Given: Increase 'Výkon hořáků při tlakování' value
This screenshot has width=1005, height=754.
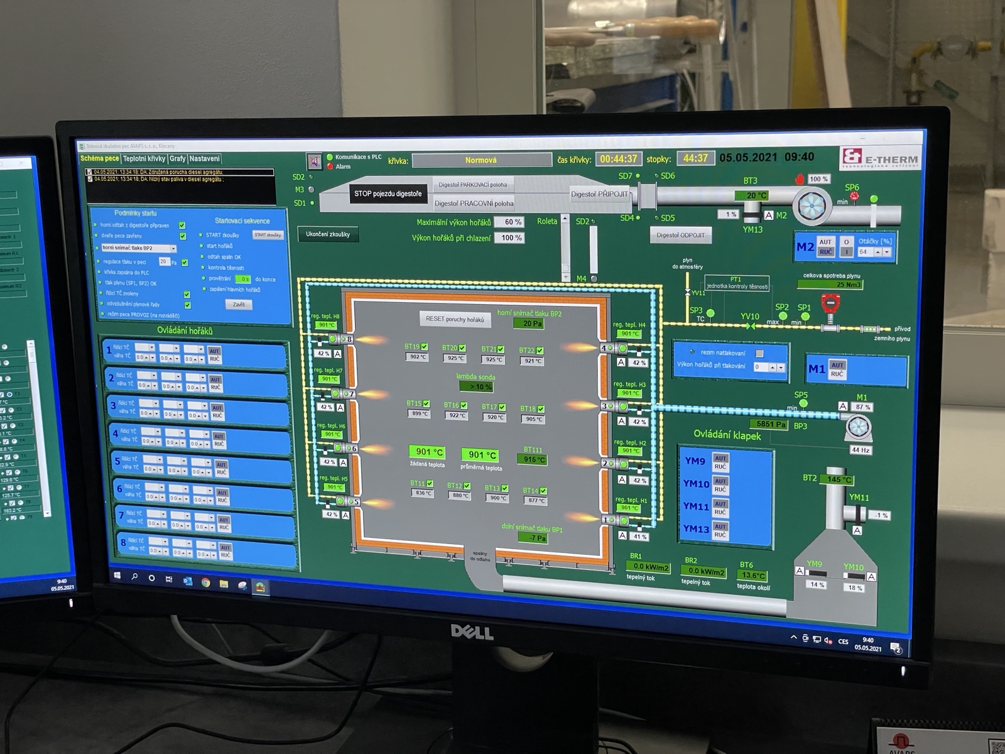Looking at the screenshot, I should (x=773, y=367).
